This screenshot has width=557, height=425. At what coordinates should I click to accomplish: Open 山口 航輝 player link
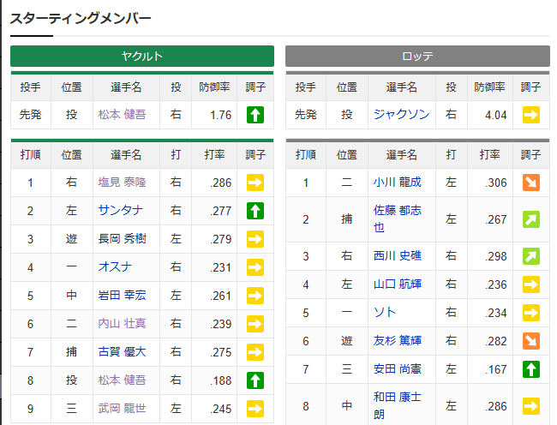[x=397, y=284]
